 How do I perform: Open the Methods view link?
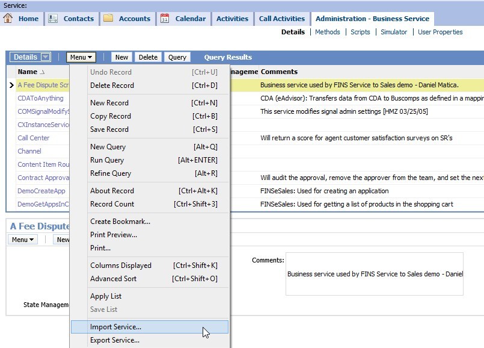click(x=328, y=32)
